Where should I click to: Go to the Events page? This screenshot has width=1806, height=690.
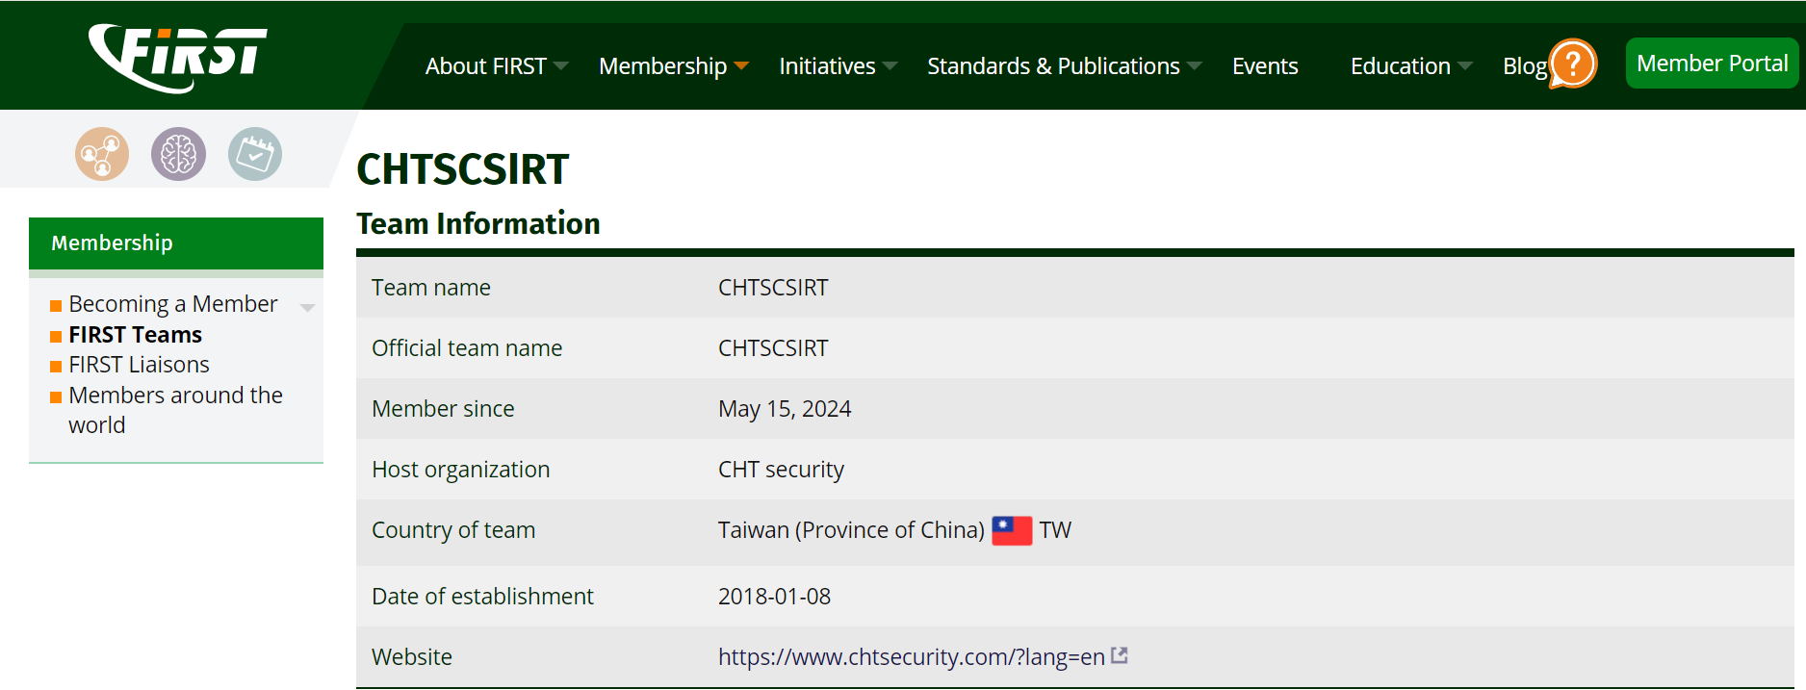(x=1265, y=66)
